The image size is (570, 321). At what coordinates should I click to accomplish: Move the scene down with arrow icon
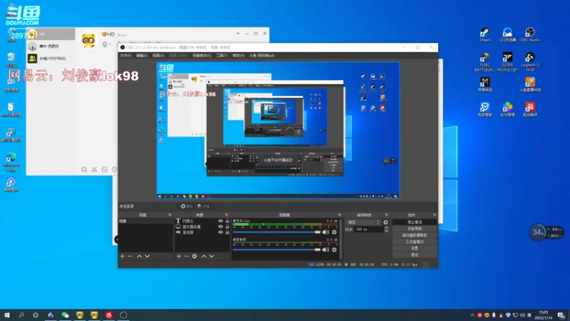[147, 256]
